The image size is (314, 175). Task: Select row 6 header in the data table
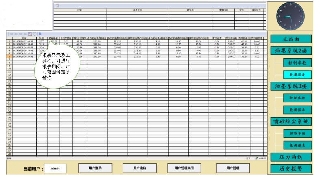[x=9, y=56]
